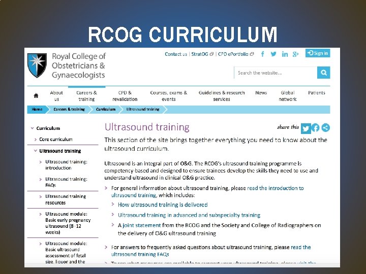Click the RCOG CURRICULUM slide title
The height and width of the screenshot is (274, 366).
(x=182, y=35)
